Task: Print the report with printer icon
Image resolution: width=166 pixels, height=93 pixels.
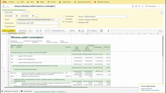Action: (79, 30)
